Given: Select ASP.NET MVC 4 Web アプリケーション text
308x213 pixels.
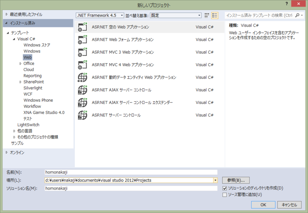Looking at the screenshot, I should [x=123, y=65].
